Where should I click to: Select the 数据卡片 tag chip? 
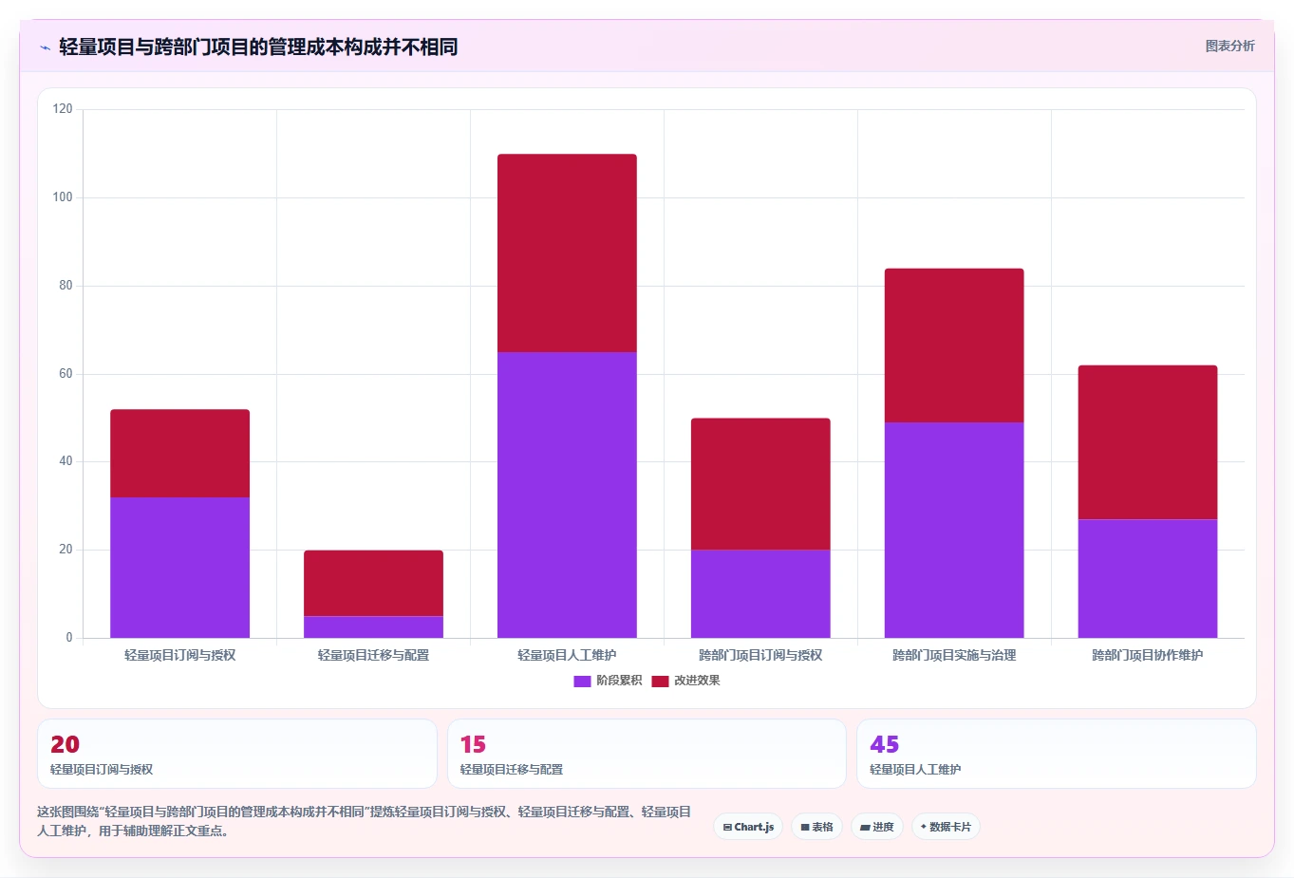[x=946, y=827]
